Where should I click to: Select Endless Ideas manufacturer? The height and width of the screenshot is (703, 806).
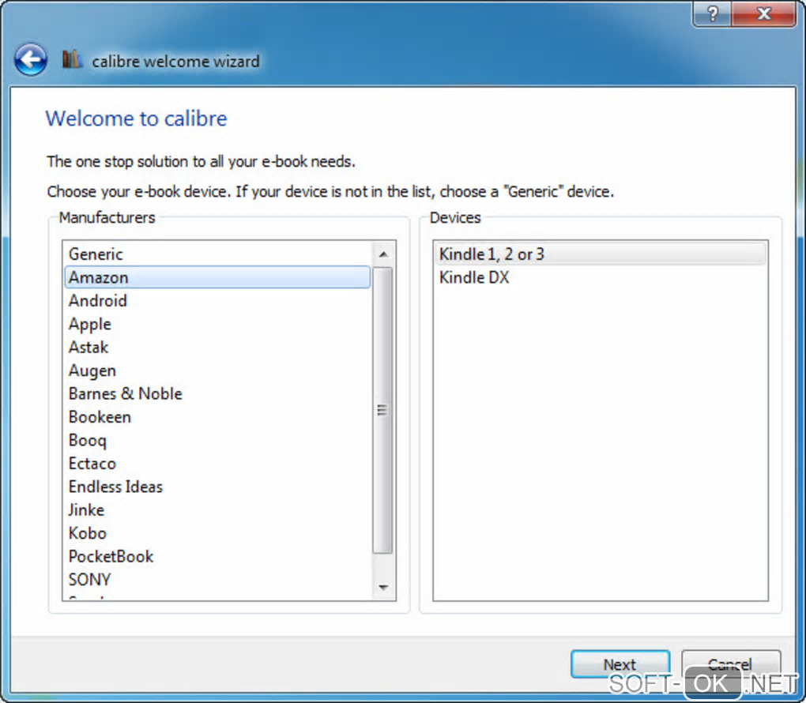point(217,486)
